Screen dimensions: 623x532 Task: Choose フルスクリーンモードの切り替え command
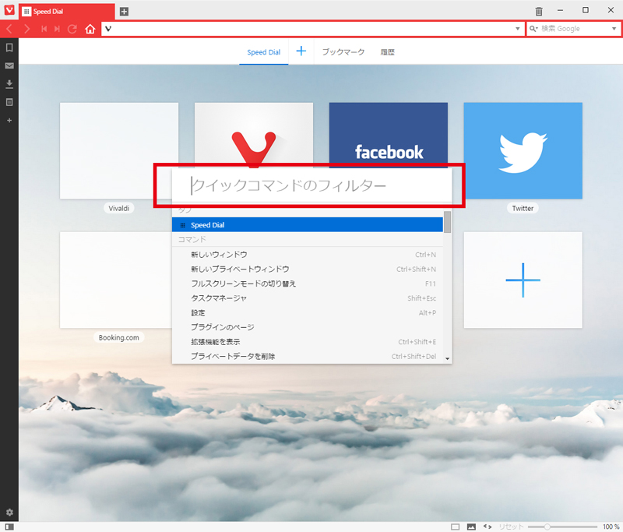[x=307, y=284]
